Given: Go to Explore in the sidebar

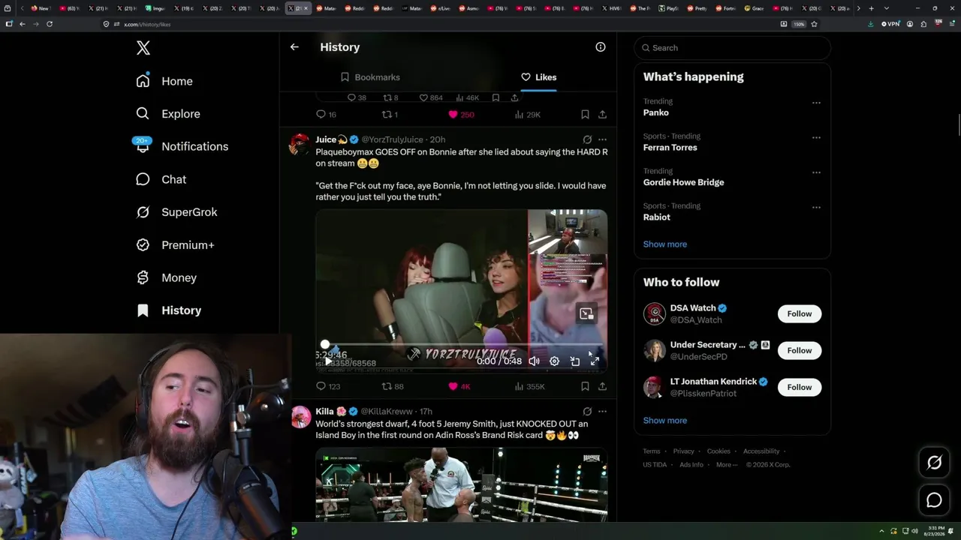Looking at the screenshot, I should click(168, 114).
